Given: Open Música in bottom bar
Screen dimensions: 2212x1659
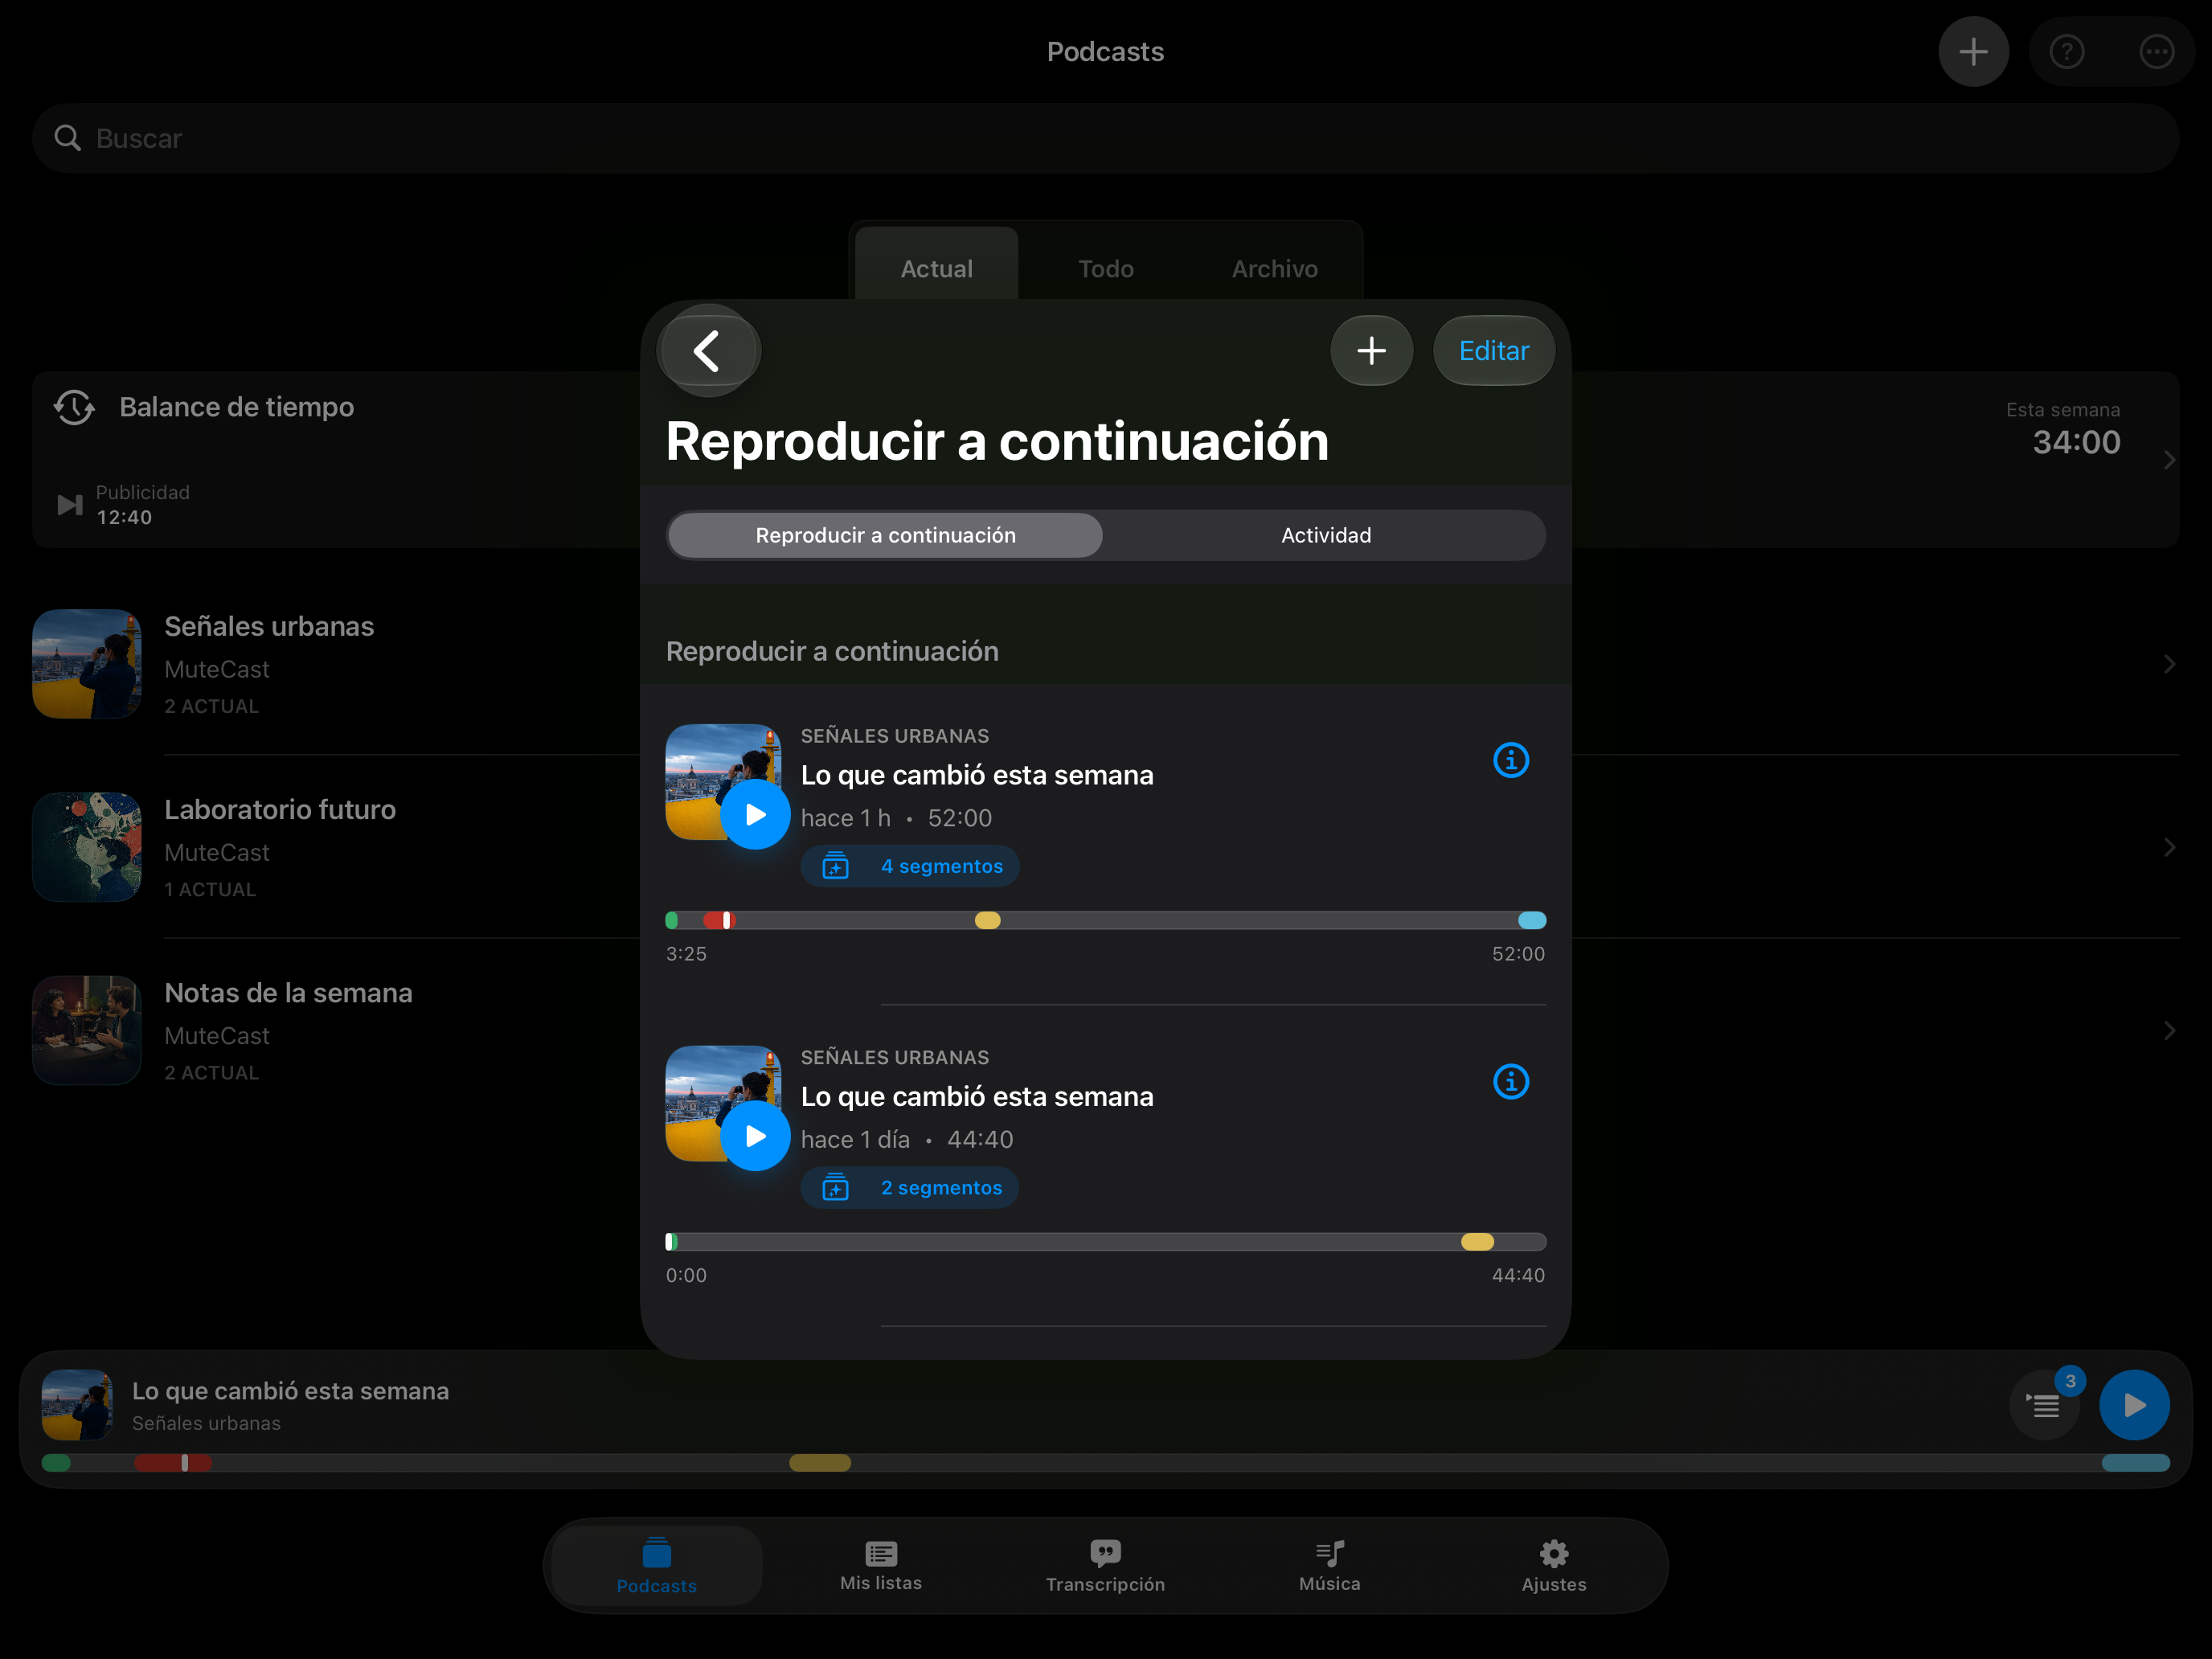Looking at the screenshot, I should click(1329, 1565).
